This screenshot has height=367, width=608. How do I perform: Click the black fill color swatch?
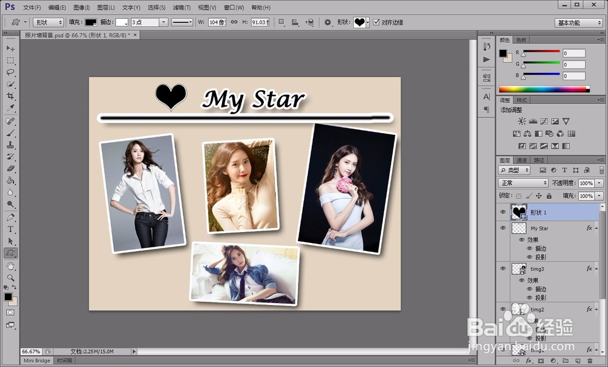tap(91, 22)
